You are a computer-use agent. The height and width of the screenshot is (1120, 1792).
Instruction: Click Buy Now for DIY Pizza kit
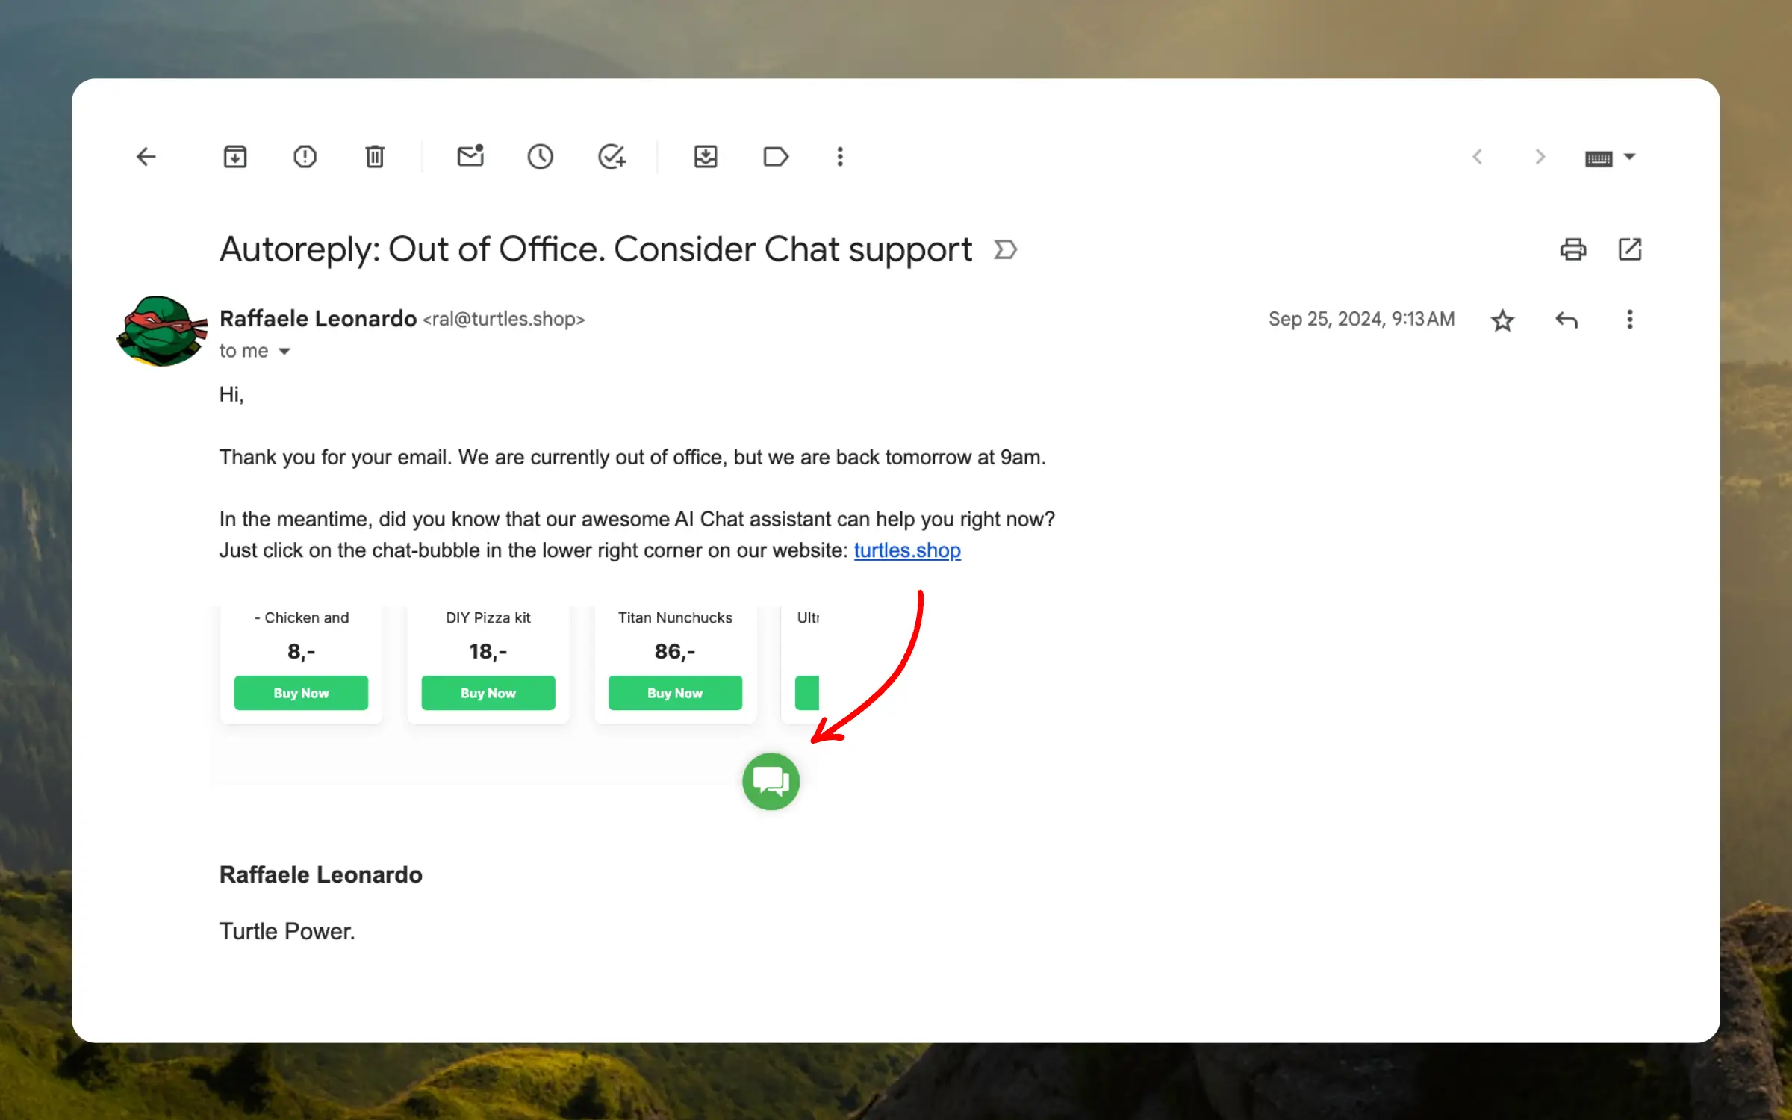(x=488, y=693)
